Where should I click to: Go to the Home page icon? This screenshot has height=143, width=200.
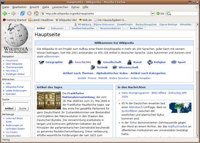tap(36, 13)
